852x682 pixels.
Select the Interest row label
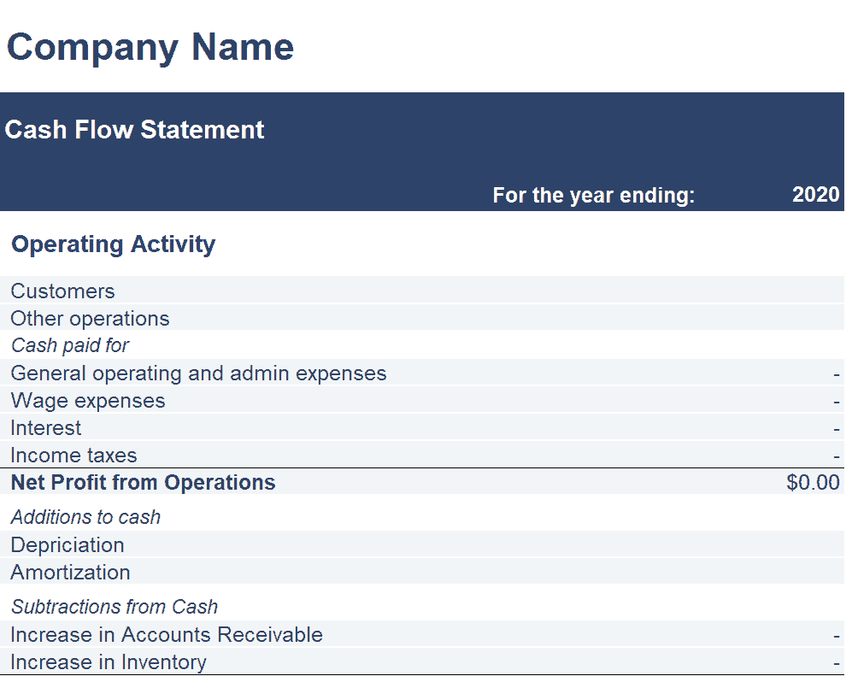coord(45,428)
